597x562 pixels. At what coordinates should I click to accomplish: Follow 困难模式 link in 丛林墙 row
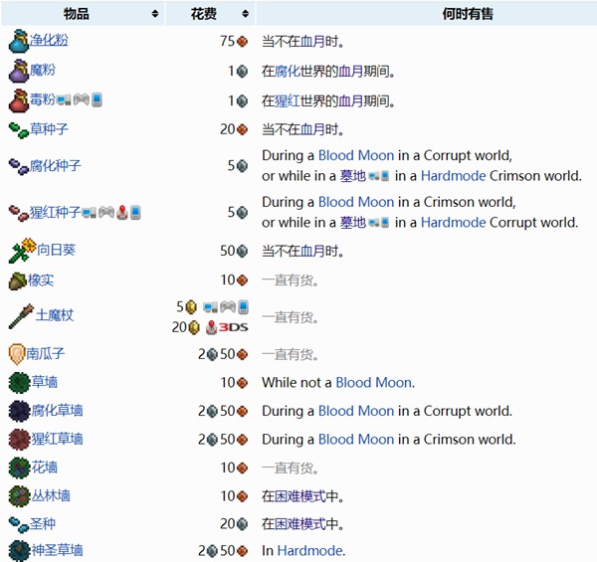(300, 496)
